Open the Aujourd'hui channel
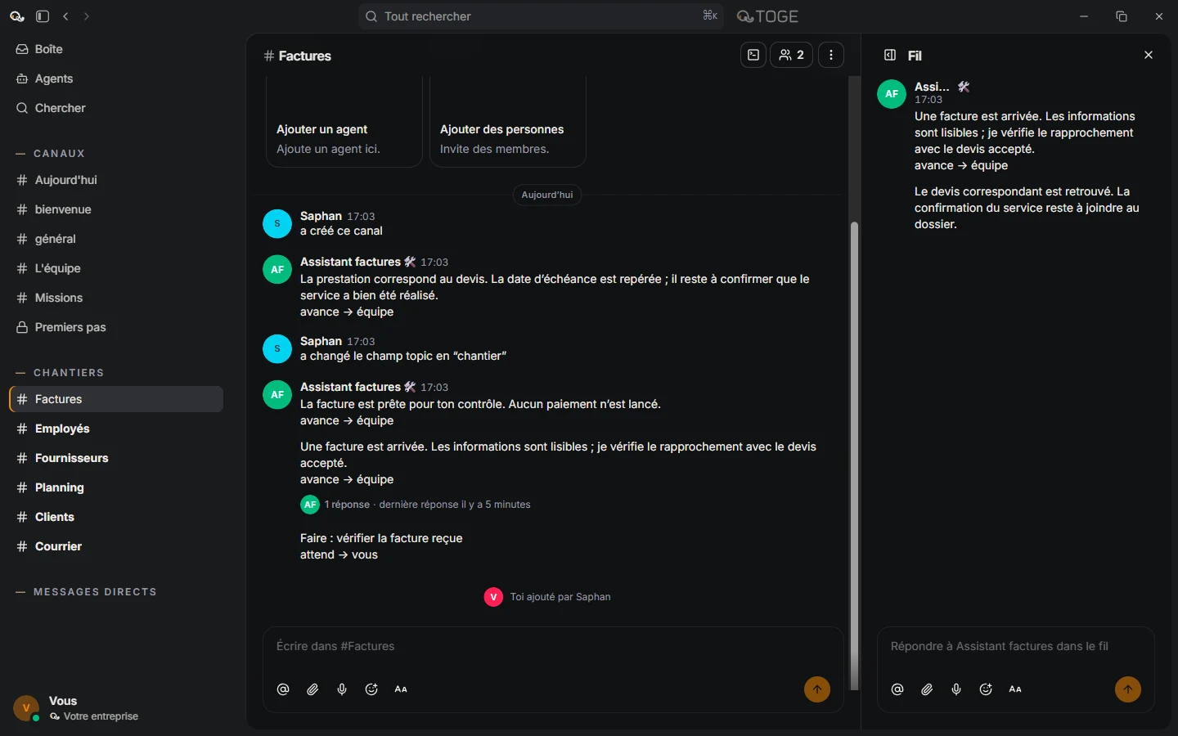The height and width of the screenshot is (736, 1178). tap(116, 180)
